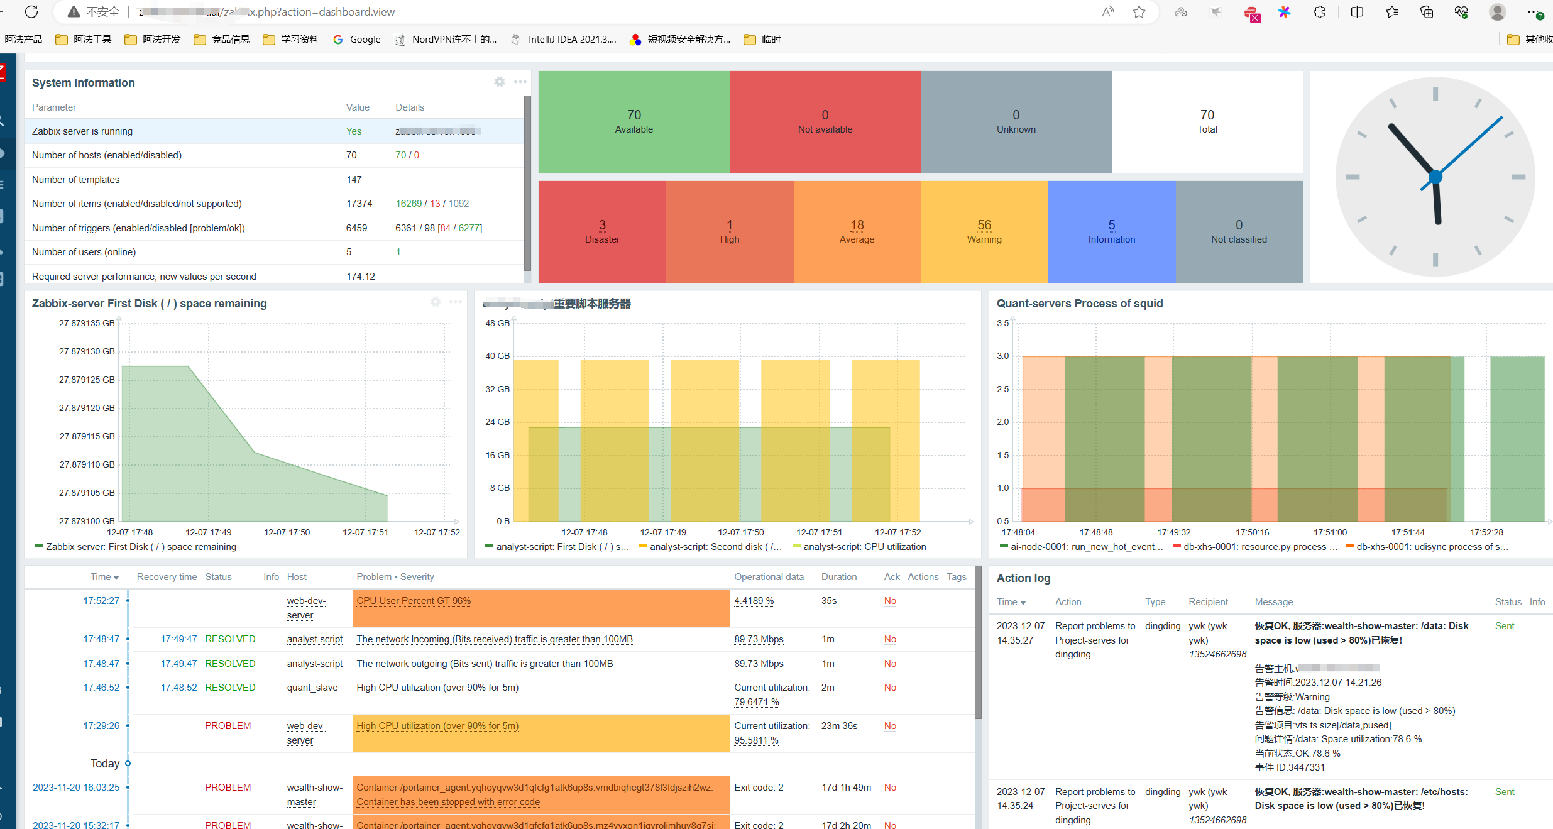This screenshot has height=829, width=1553.
Task: Click the 70 Total hosts tile
Action: (x=1207, y=122)
